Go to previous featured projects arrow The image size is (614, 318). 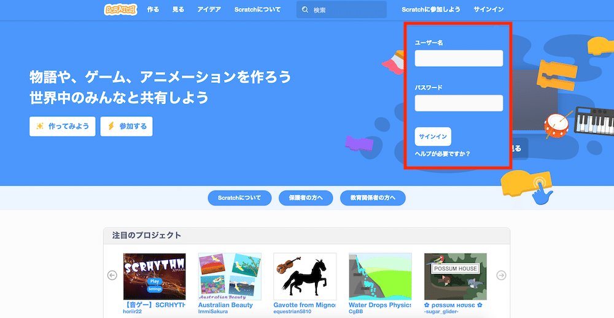[x=112, y=276]
